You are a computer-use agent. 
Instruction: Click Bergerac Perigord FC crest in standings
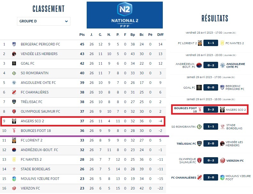(x=14, y=44)
